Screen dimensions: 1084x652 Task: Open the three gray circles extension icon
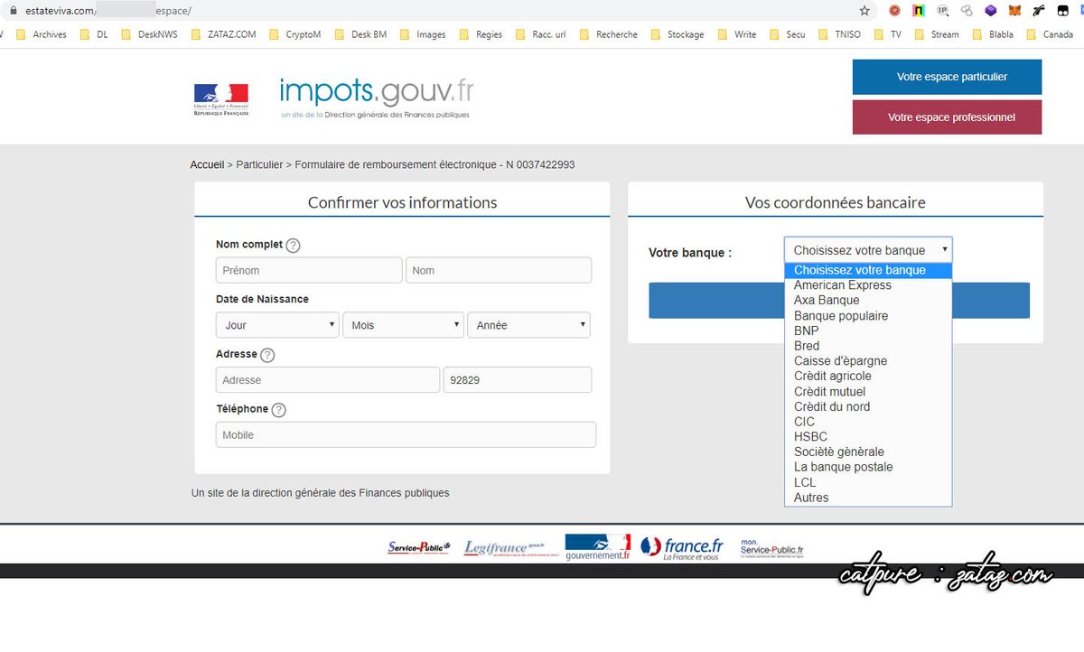coord(967,11)
